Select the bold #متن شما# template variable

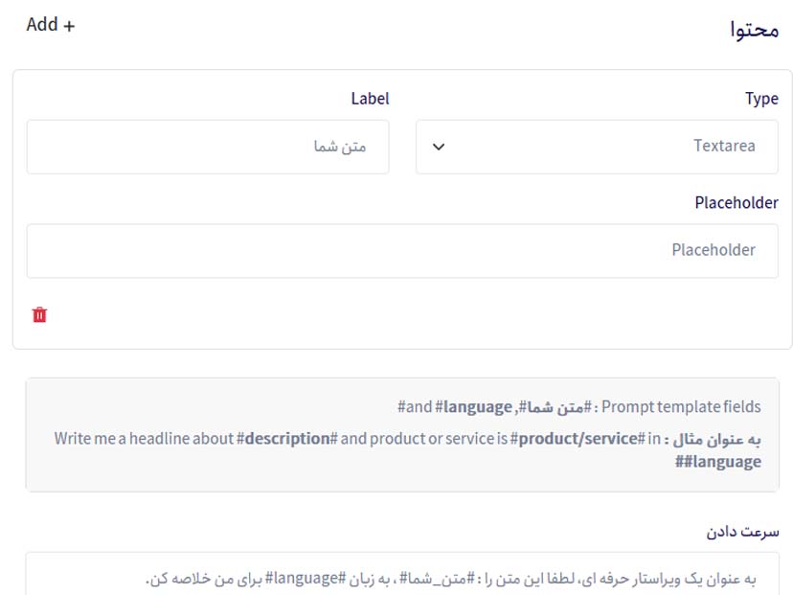tap(555, 407)
